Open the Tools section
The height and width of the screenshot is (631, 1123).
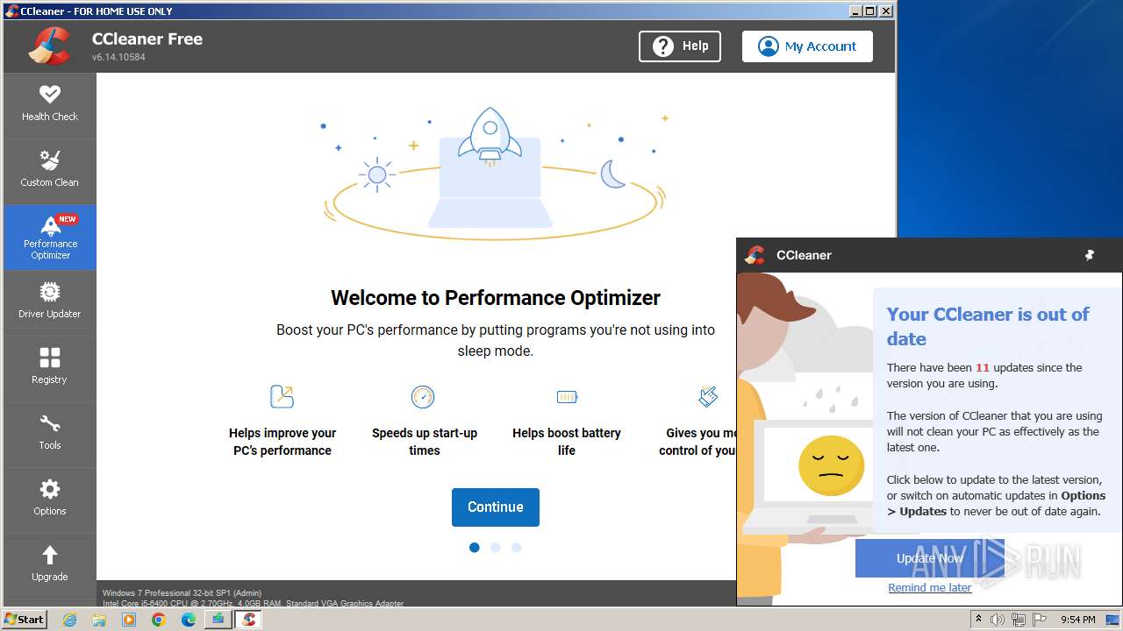50,434
